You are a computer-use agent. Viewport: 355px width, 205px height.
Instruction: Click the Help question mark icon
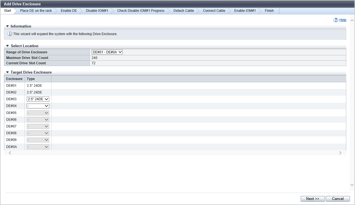pos(336,20)
